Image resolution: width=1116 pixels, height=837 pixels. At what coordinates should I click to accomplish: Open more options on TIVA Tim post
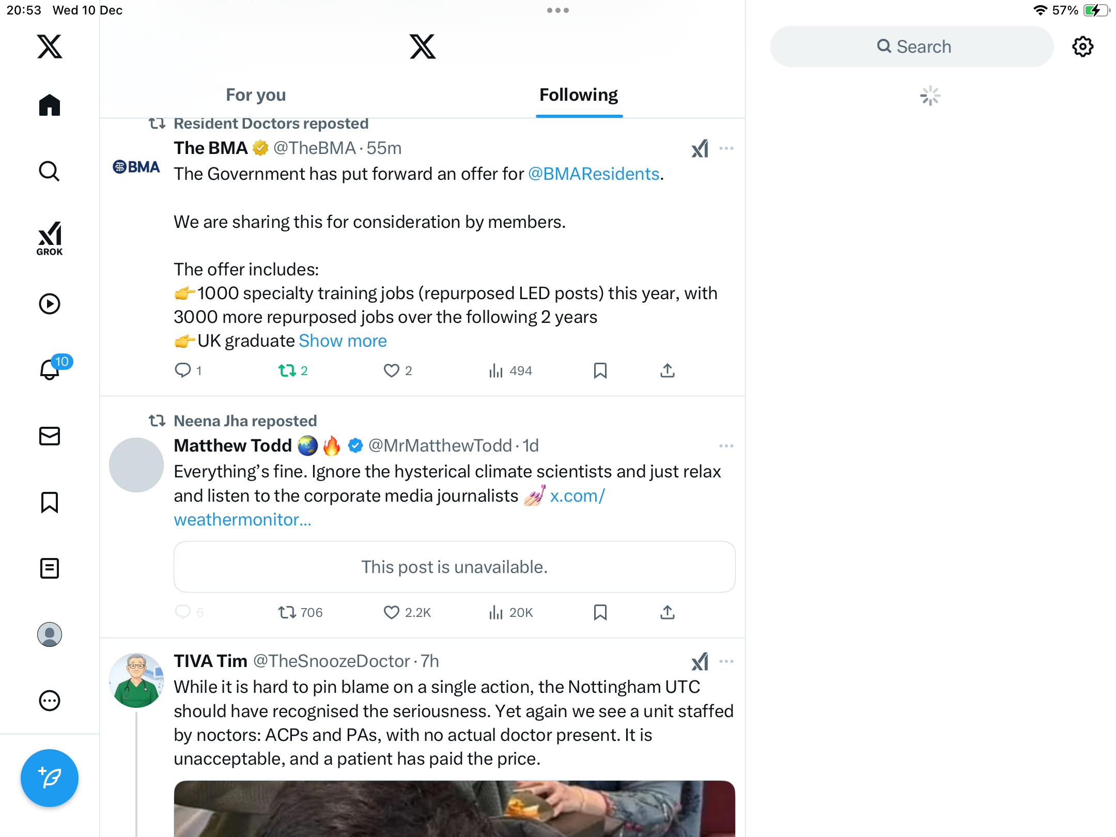tap(726, 661)
